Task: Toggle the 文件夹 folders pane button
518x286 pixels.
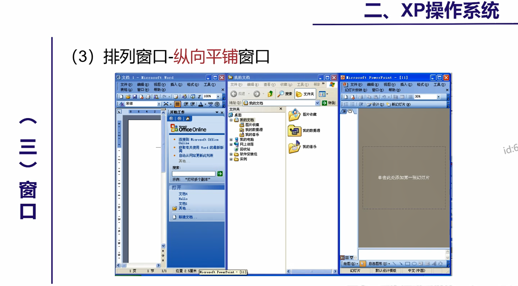Action: click(305, 94)
